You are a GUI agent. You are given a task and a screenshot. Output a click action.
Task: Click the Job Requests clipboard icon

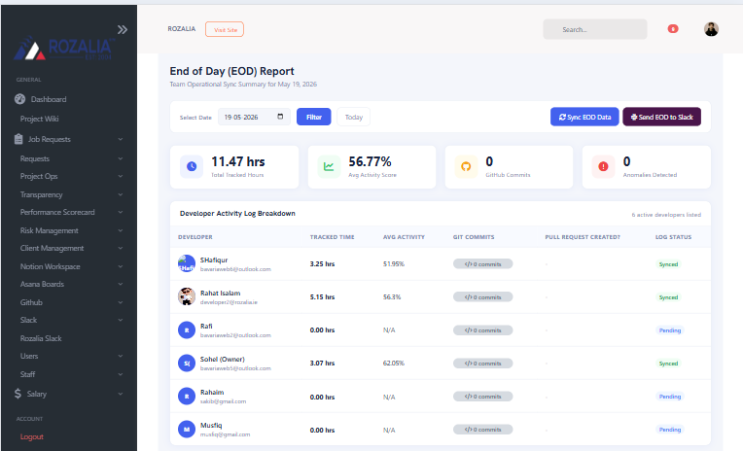18,139
